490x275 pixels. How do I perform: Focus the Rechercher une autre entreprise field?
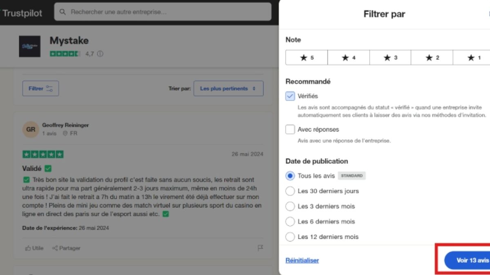(167, 12)
